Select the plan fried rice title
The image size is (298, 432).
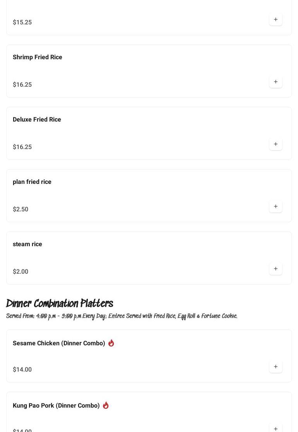tap(32, 182)
